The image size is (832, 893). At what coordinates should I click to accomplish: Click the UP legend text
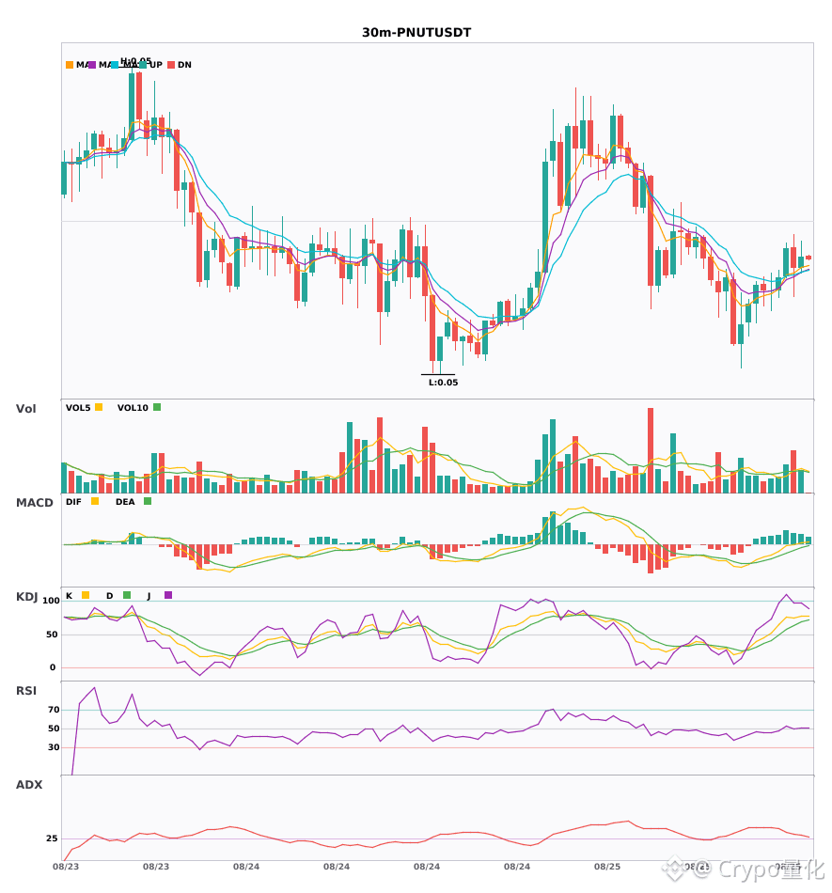(155, 65)
